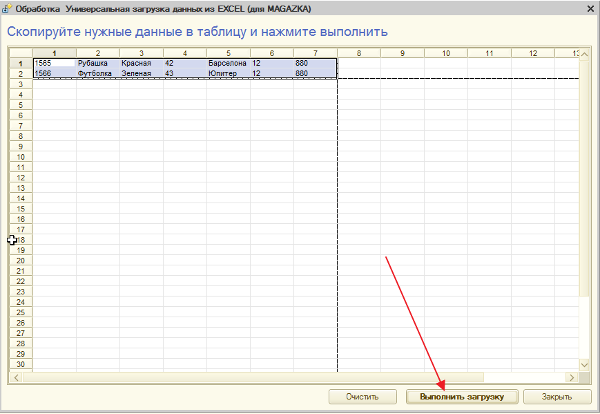Select column header 10
The image size is (600, 414).
pyautogui.click(x=446, y=53)
